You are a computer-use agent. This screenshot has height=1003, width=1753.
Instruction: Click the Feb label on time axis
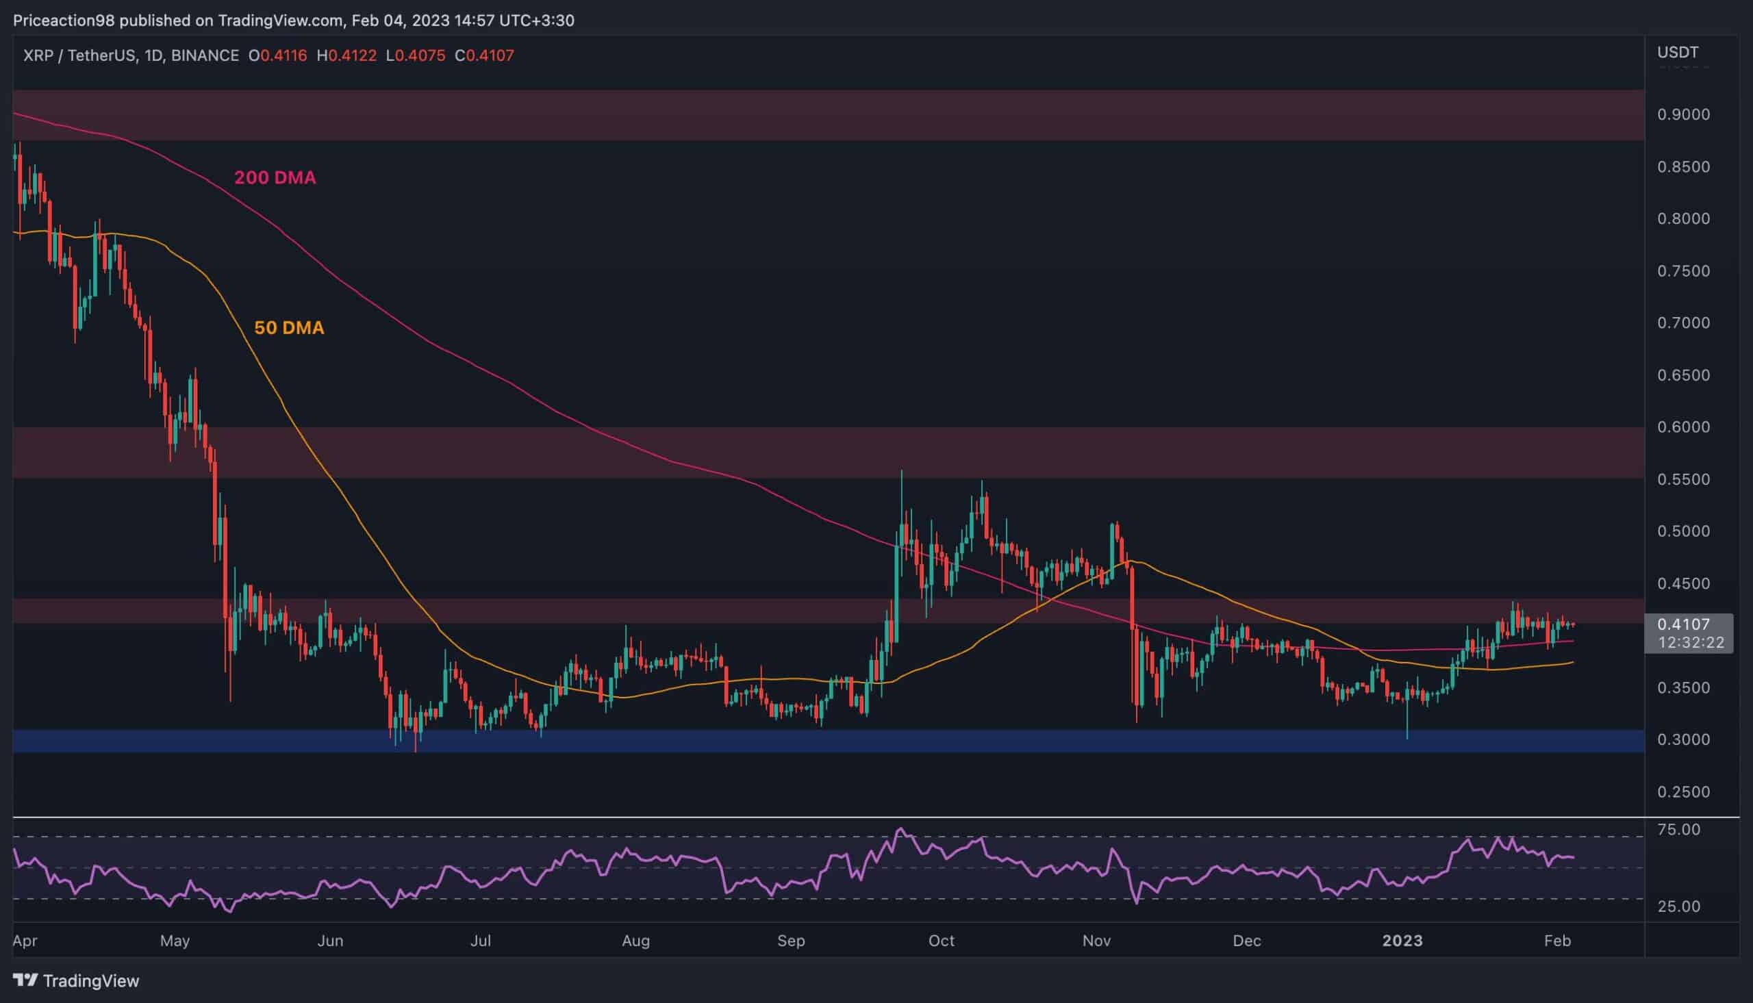(x=1557, y=941)
